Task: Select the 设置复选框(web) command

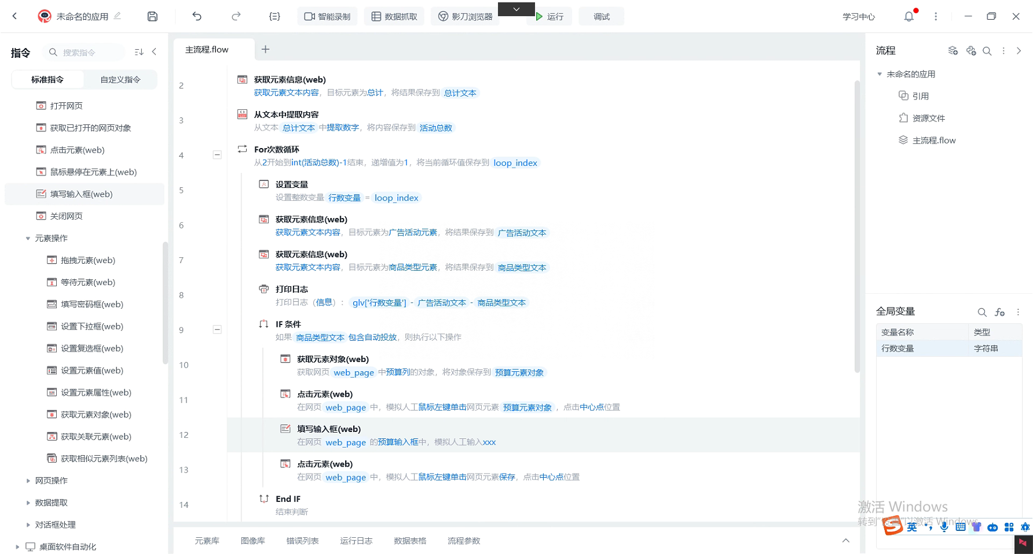Action: (x=85, y=348)
